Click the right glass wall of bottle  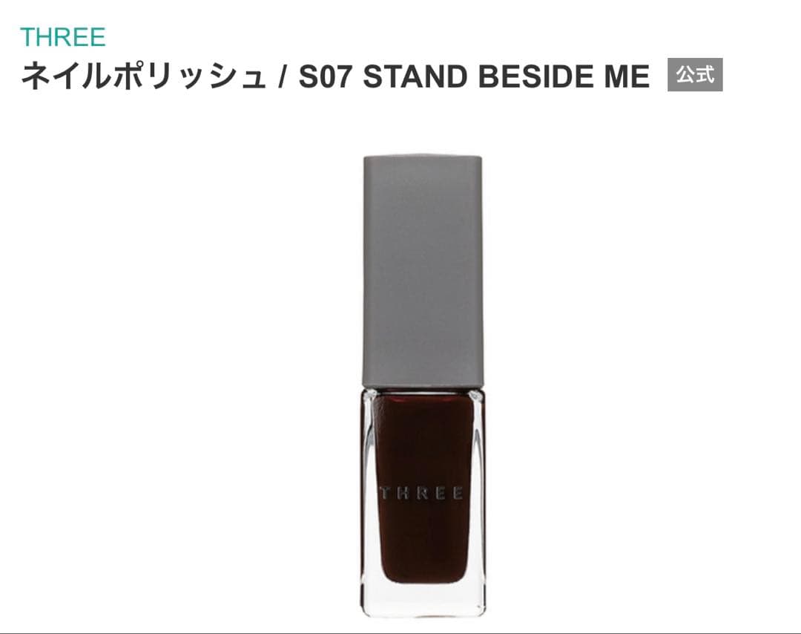coord(478,491)
